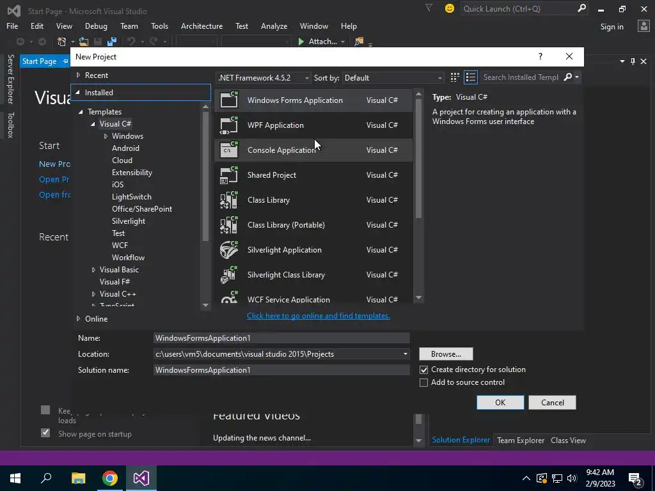Open help with the question mark icon

point(540,56)
